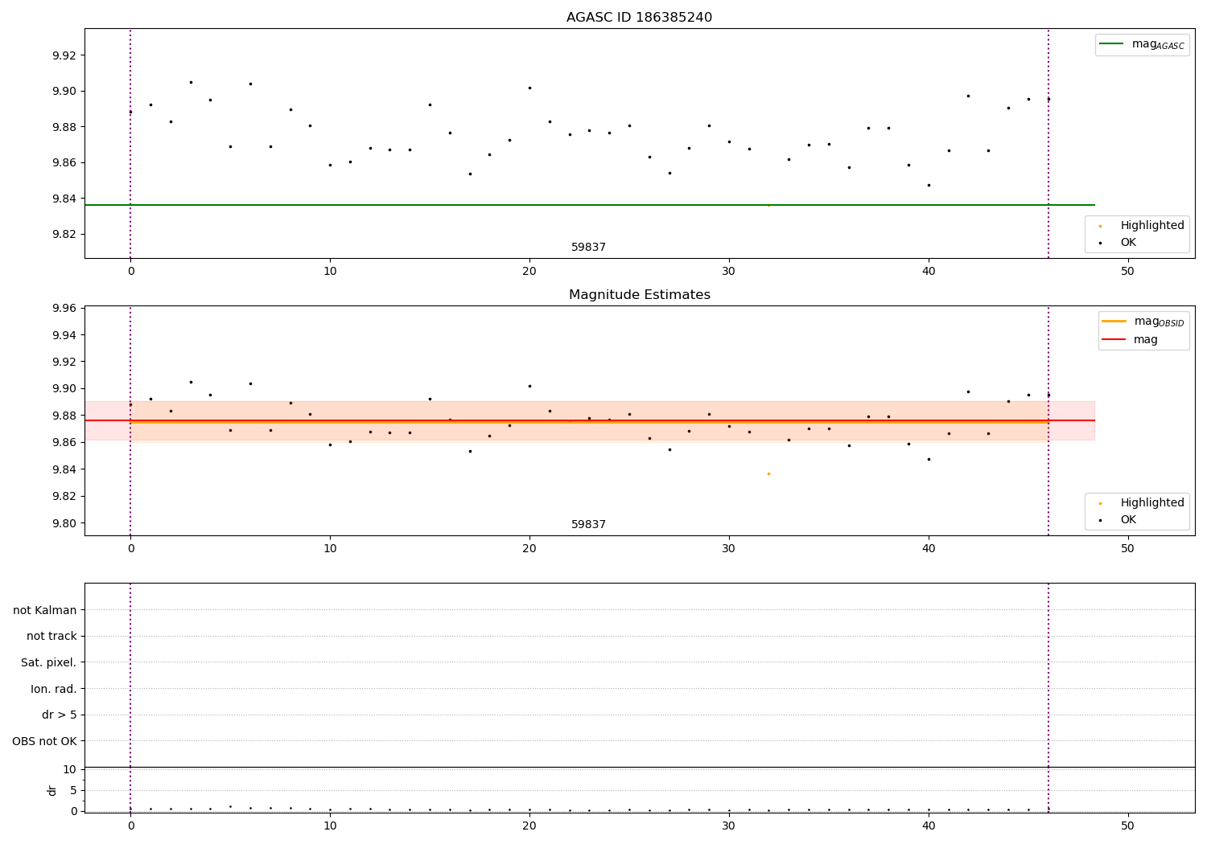1207x844 pixels.
Task: Click the orange mag OBSID legend line sample
Action: pyautogui.click(x=1114, y=322)
